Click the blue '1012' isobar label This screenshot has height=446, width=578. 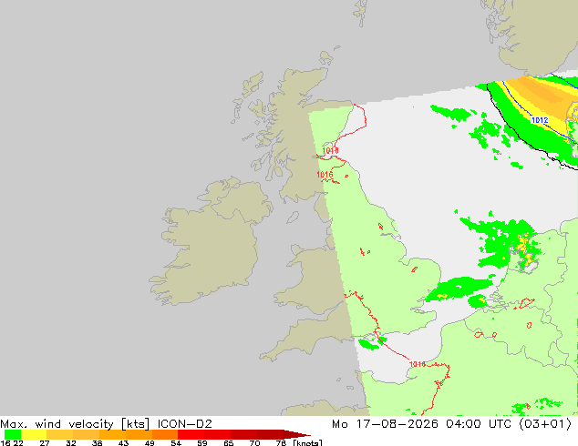point(540,120)
